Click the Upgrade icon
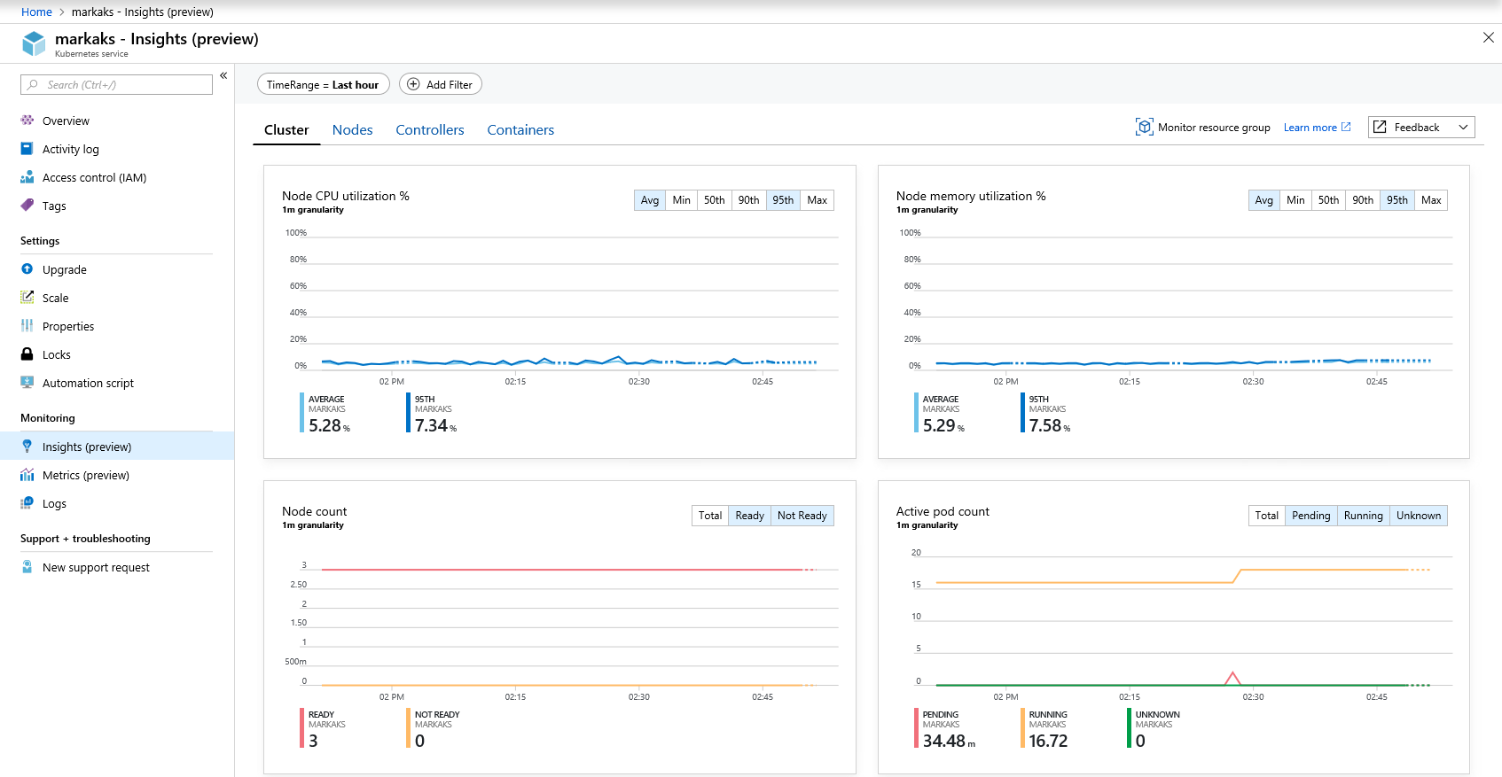 [27, 269]
